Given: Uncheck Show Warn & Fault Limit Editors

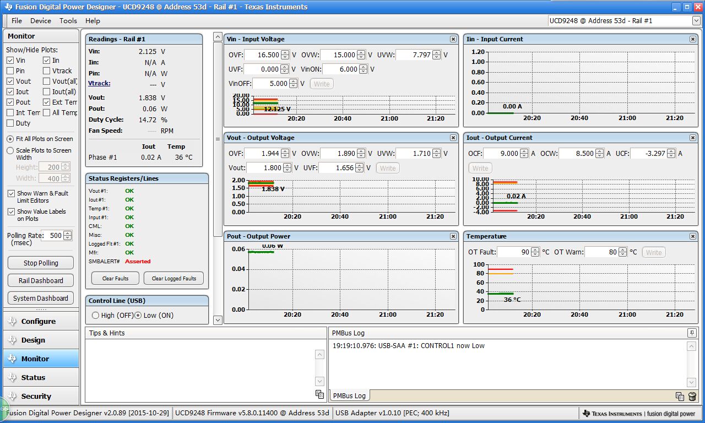Looking at the screenshot, I should click(11, 194).
